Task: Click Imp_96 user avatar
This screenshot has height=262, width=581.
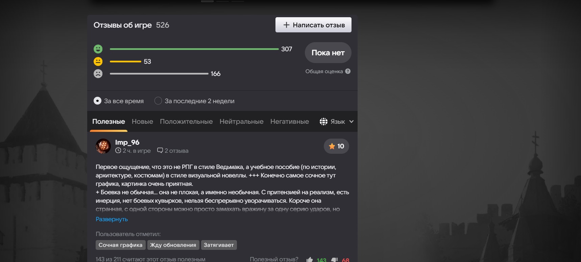Action: click(103, 146)
